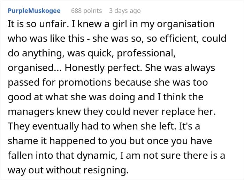Click the opening sentence 'It is so unfair.'
244x180 pixels.
tap(38, 24)
